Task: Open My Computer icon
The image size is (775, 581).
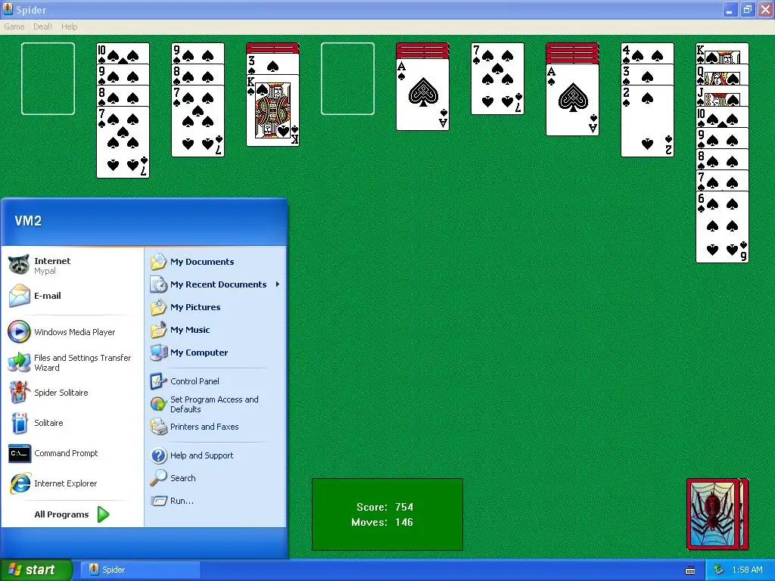Action: [159, 353]
